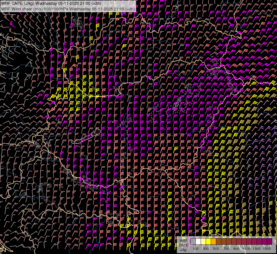Click the legend value 1100
This screenshot has height=254, width=277.
246,249
